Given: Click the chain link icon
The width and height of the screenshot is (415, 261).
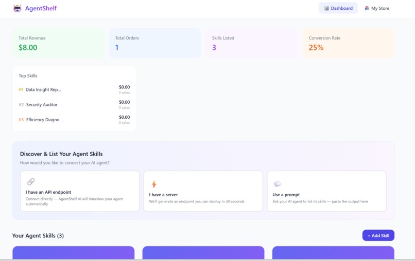Looking at the screenshot, I should [x=31, y=182].
